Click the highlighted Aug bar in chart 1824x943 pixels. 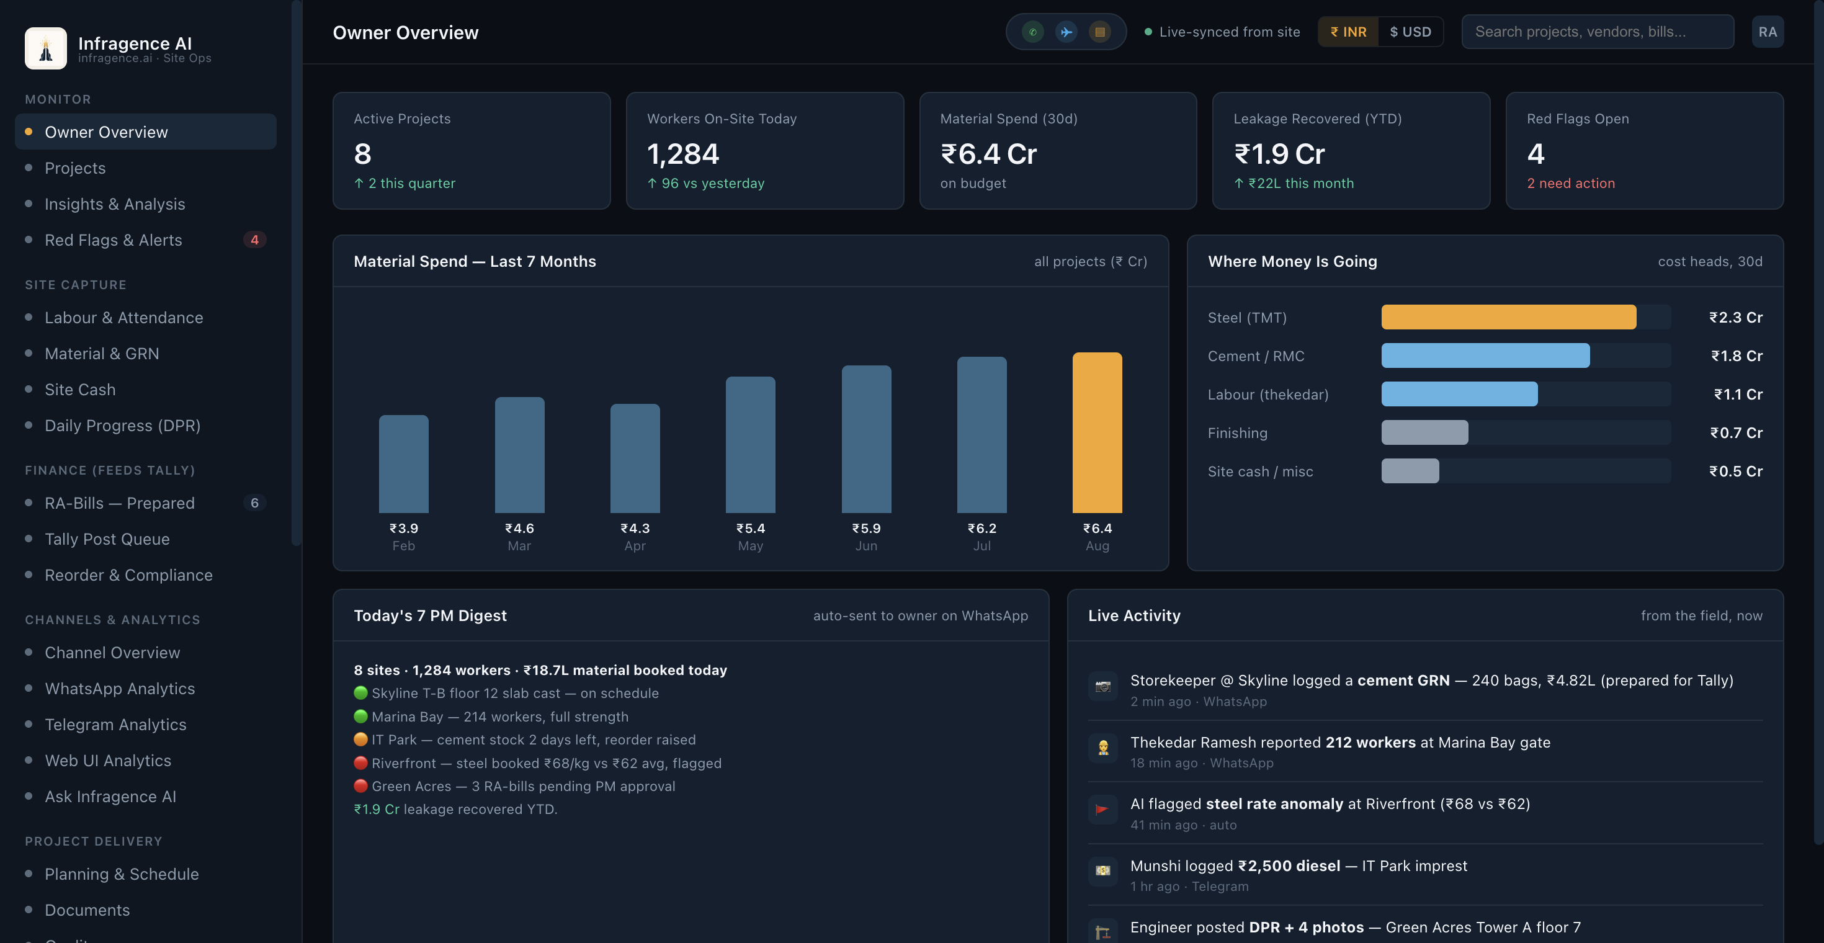pos(1097,432)
